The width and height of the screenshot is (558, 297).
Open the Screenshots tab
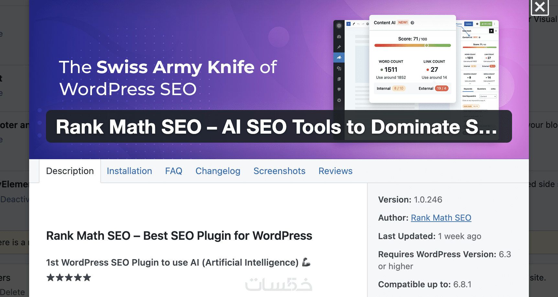click(280, 171)
